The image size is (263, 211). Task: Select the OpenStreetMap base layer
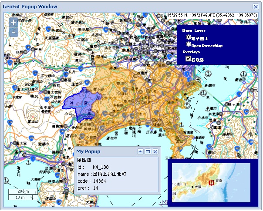[189, 44]
